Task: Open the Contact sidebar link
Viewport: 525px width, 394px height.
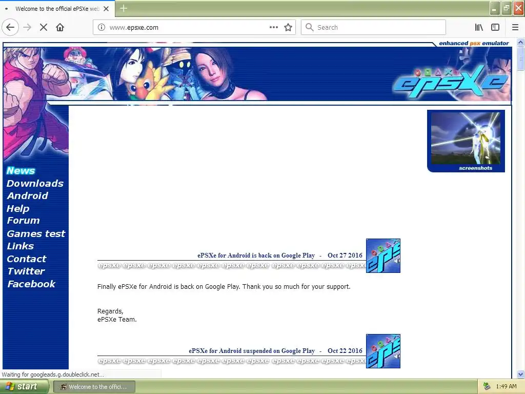Action: [x=26, y=259]
